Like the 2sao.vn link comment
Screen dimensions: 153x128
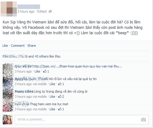point(37,71)
